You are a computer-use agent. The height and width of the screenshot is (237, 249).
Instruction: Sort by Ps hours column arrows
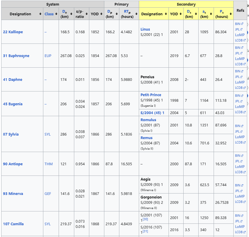(230, 14)
